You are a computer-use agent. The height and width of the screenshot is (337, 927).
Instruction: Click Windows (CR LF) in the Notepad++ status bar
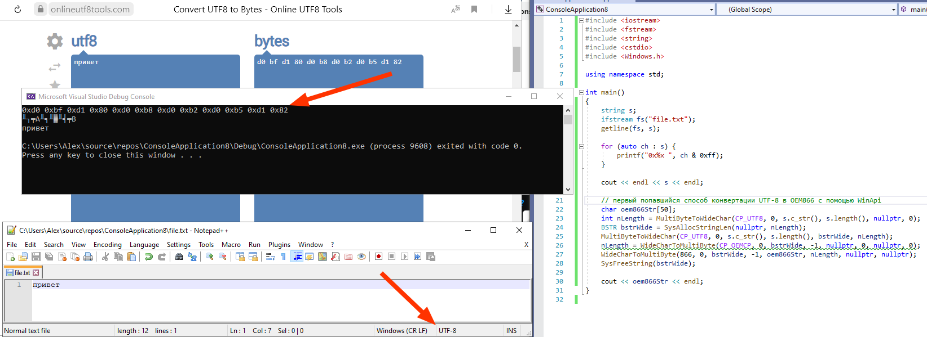tap(402, 331)
